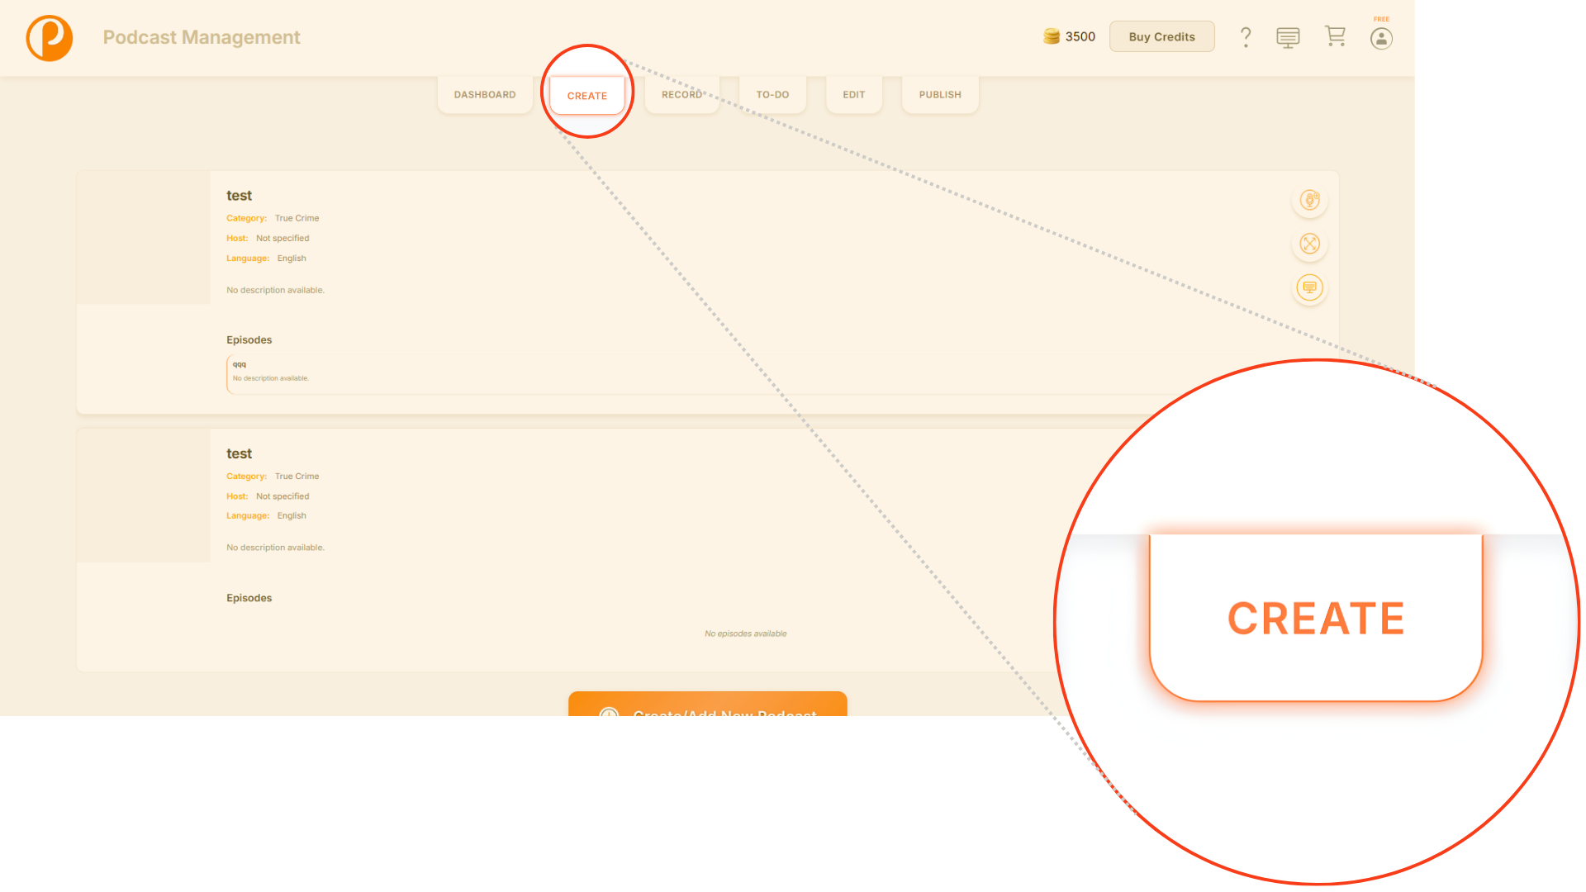Click the gold coins credits icon

[x=1052, y=36]
